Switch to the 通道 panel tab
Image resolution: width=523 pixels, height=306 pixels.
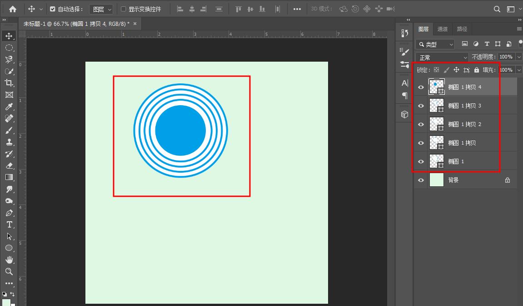pos(443,29)
